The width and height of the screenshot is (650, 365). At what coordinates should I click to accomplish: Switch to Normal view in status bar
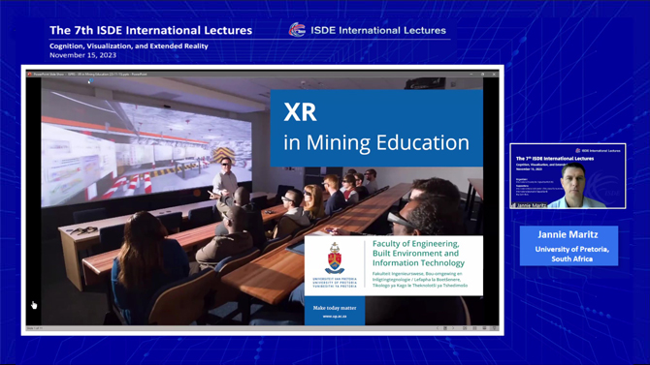point(465,328)
